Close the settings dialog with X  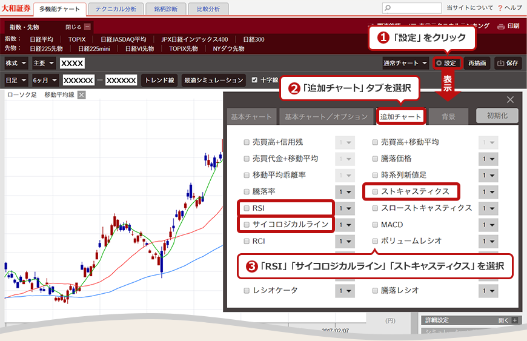510,99
